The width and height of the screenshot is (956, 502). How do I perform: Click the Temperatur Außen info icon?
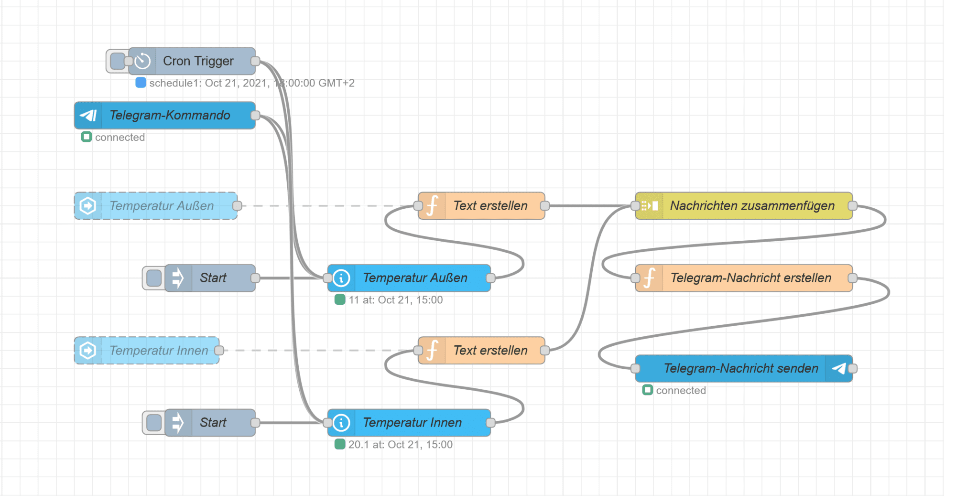341,278
